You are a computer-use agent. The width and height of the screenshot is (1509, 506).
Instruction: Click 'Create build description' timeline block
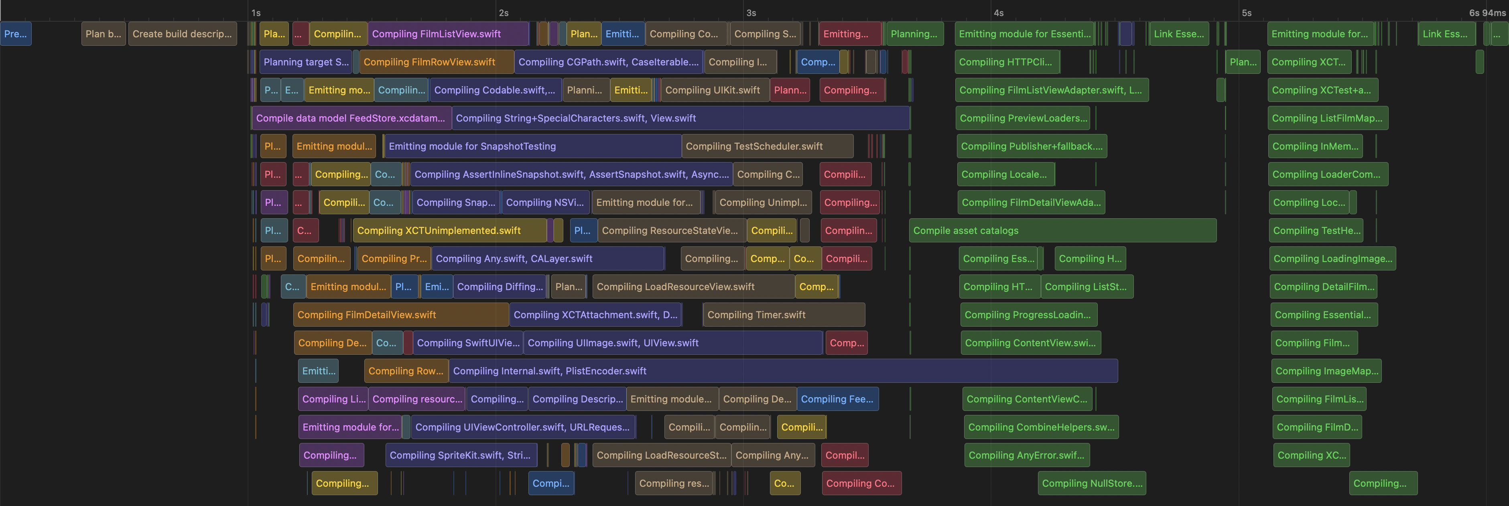pos(182,34)
